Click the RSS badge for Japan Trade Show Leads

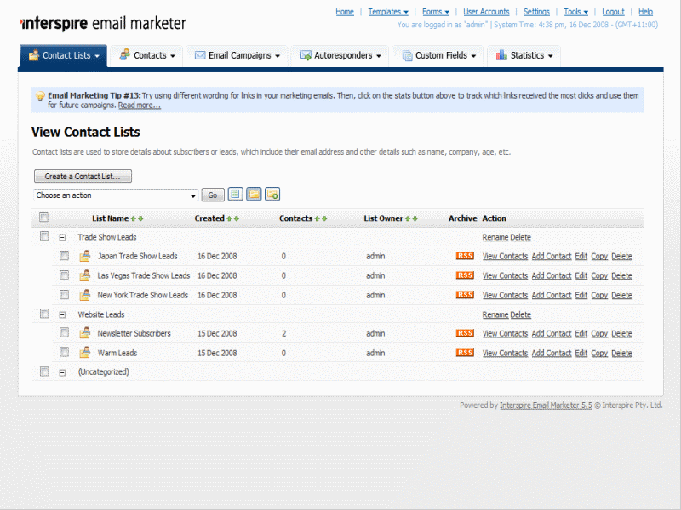(465, 256)
